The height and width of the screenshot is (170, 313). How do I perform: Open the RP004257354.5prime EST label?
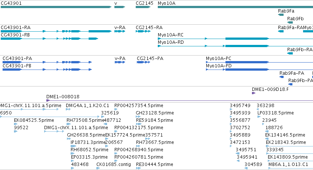(139, 106)
